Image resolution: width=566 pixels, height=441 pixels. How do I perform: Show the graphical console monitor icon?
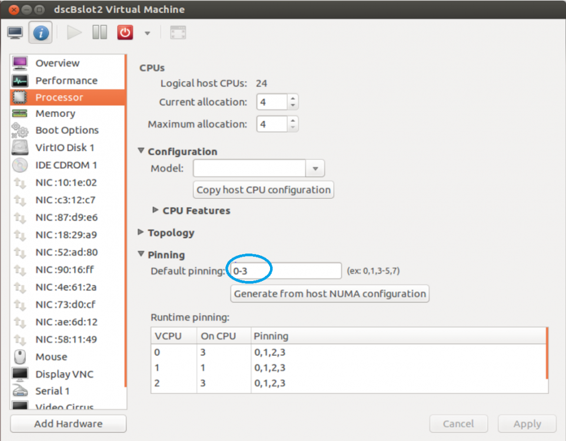[15, 33]
